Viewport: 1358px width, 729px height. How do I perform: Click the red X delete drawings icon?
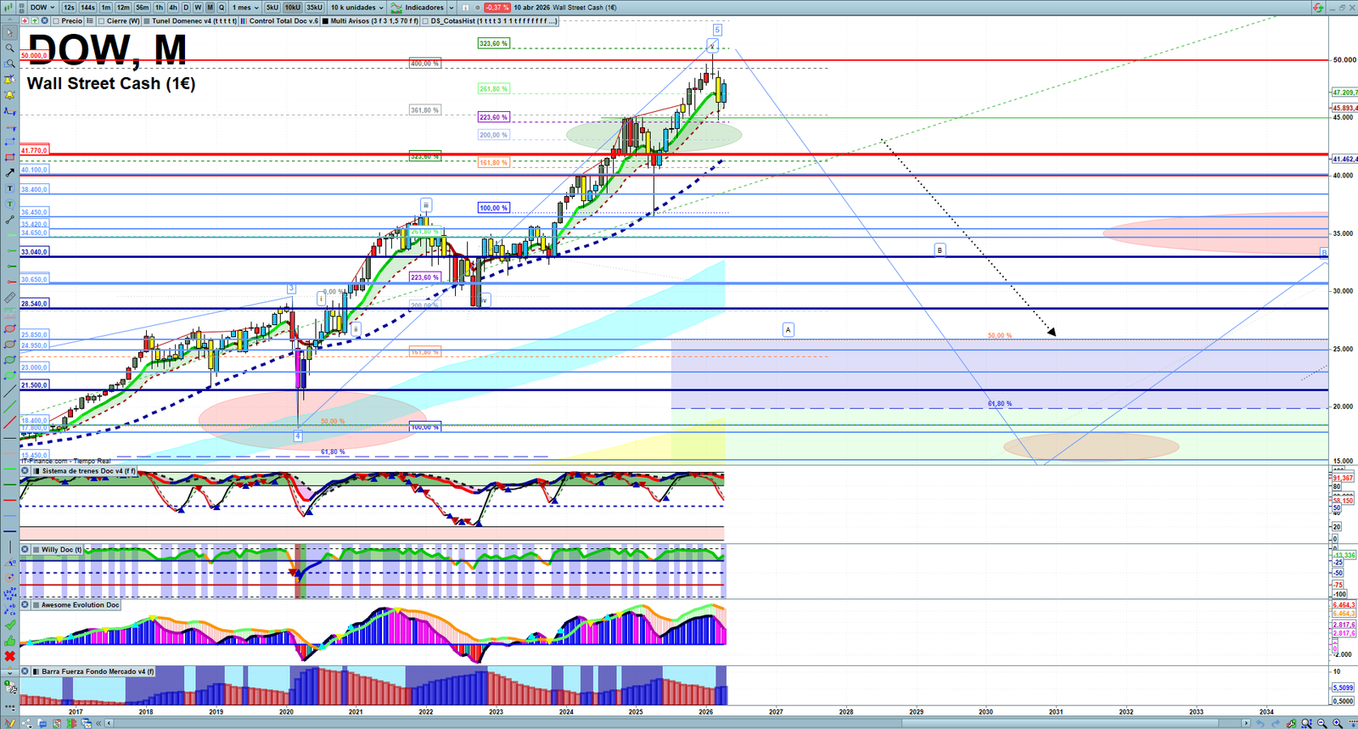tap(9, 656)
